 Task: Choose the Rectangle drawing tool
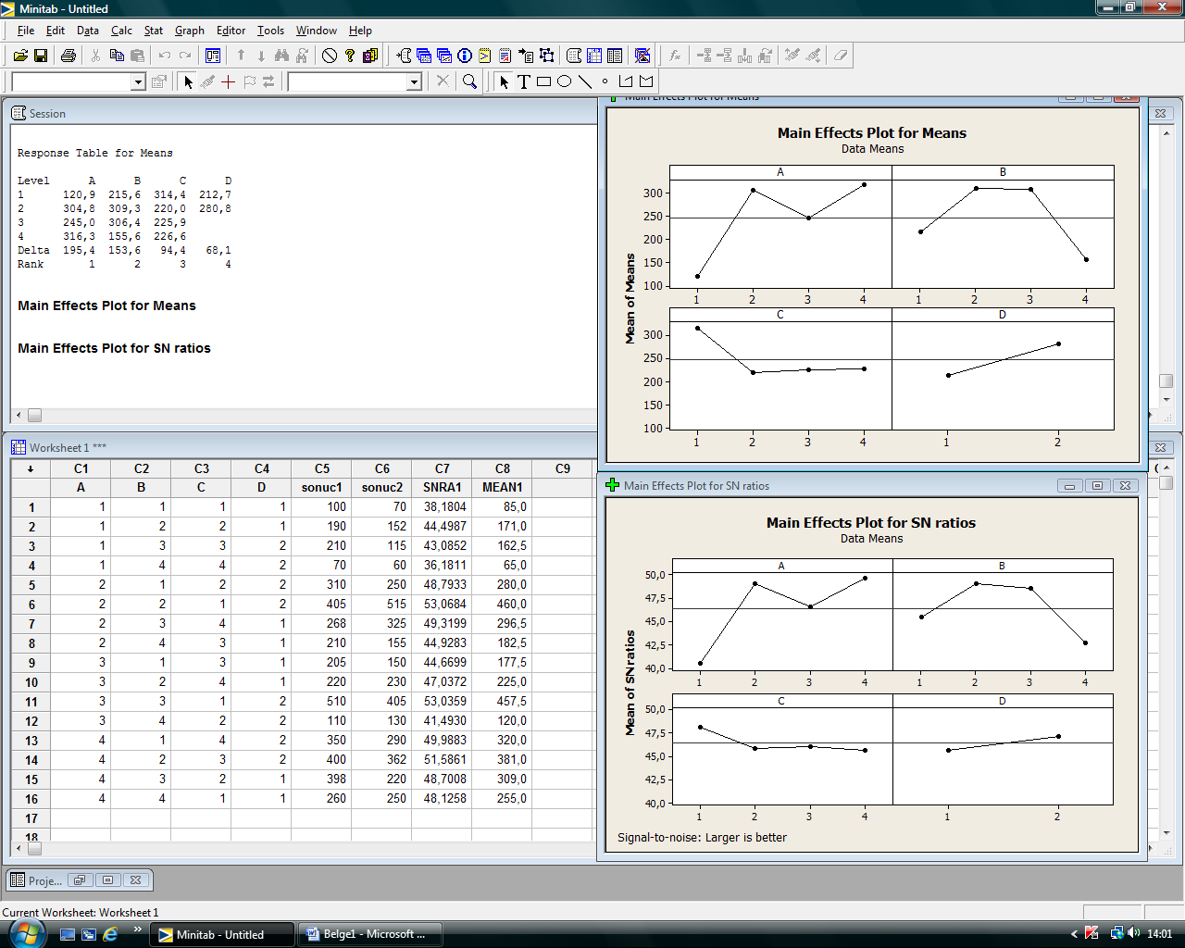tap(544, 81)
